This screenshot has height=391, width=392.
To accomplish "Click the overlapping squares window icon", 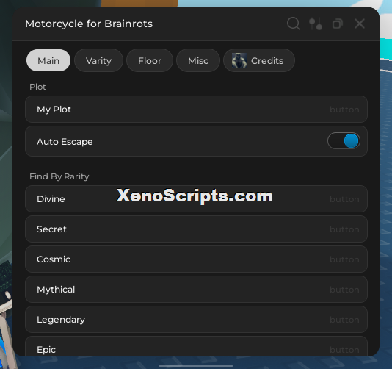I will tap(338, 24).
